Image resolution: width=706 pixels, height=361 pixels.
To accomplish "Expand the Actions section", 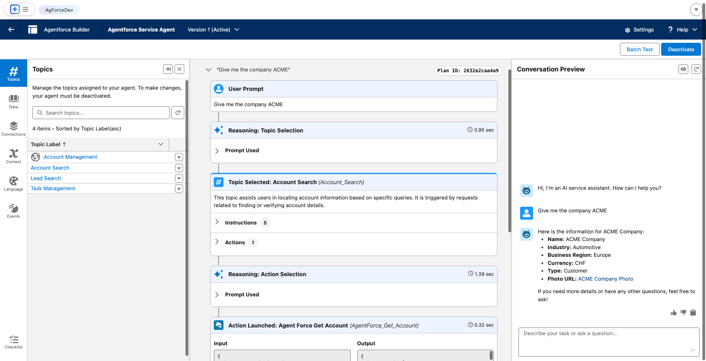I will pyautogui.click(x=217, y=242).
